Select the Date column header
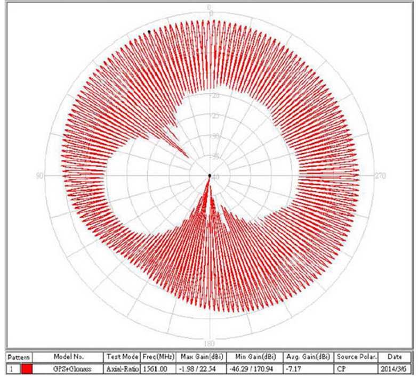The image size is (418, 378). tap(395, 357)
